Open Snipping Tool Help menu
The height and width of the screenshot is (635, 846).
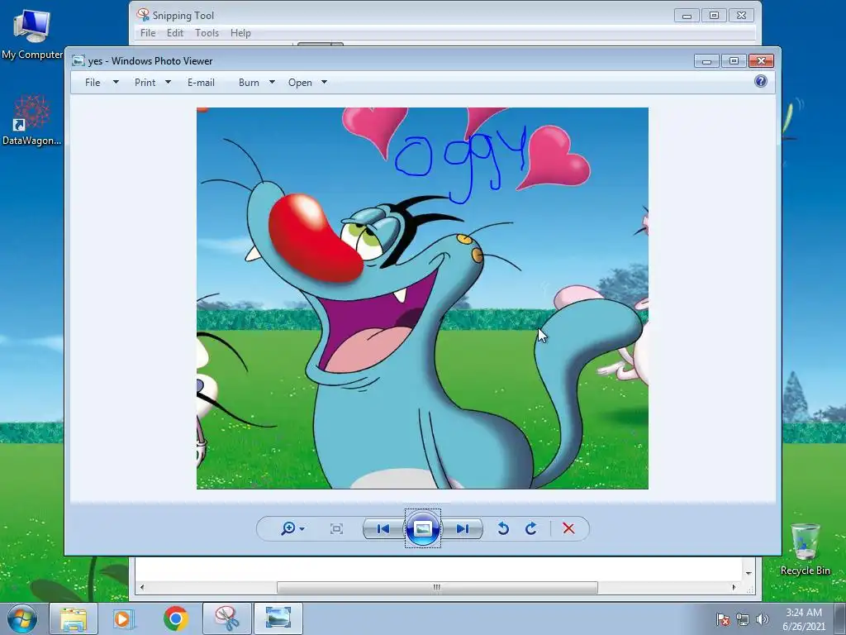240,33
